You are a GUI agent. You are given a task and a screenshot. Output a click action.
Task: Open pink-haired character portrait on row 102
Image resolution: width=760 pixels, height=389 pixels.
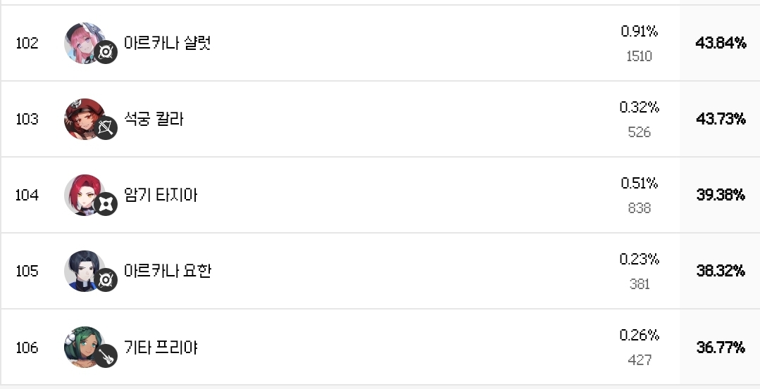click(x=85, y=43)
